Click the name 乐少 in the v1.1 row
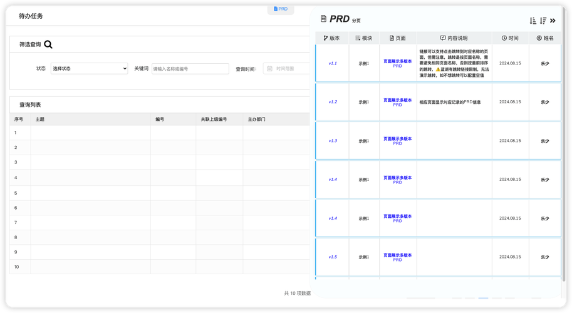 pos(545,63)
